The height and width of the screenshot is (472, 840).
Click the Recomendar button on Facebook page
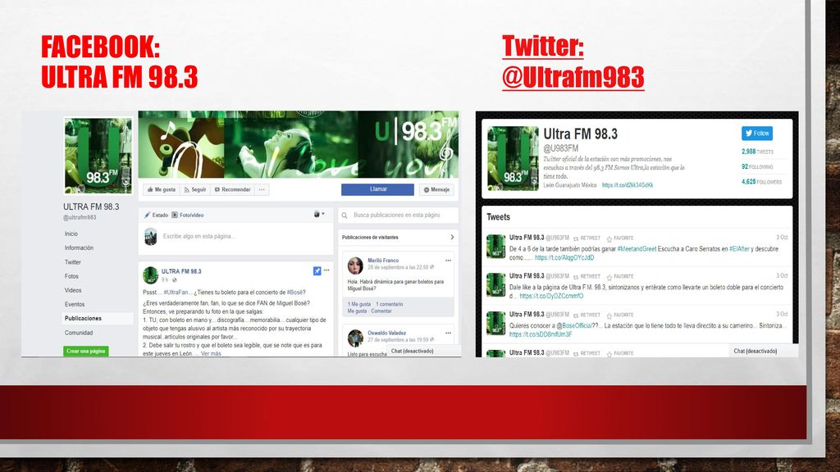coord(232,189)
